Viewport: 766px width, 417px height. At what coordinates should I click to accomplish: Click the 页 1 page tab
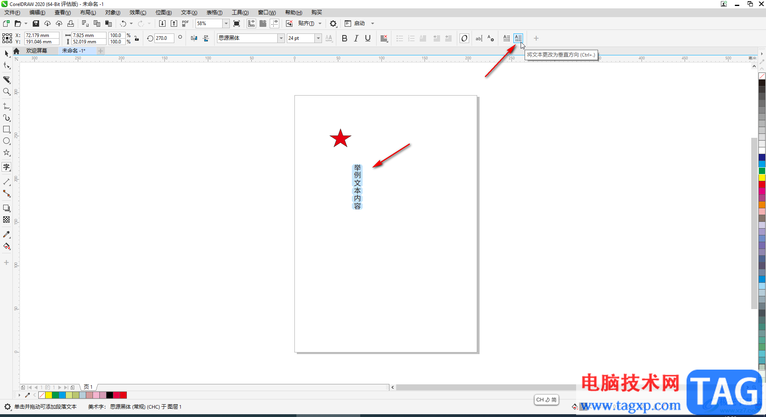tap(88, 387)
